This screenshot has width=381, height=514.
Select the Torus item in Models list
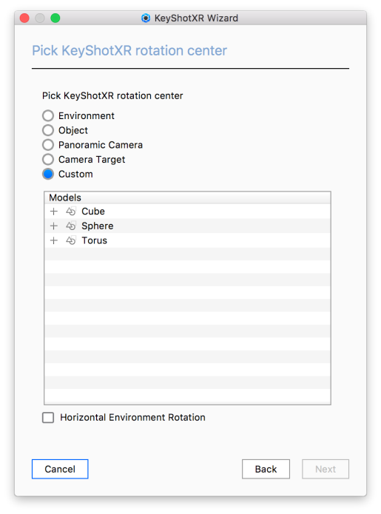point(95,240)
